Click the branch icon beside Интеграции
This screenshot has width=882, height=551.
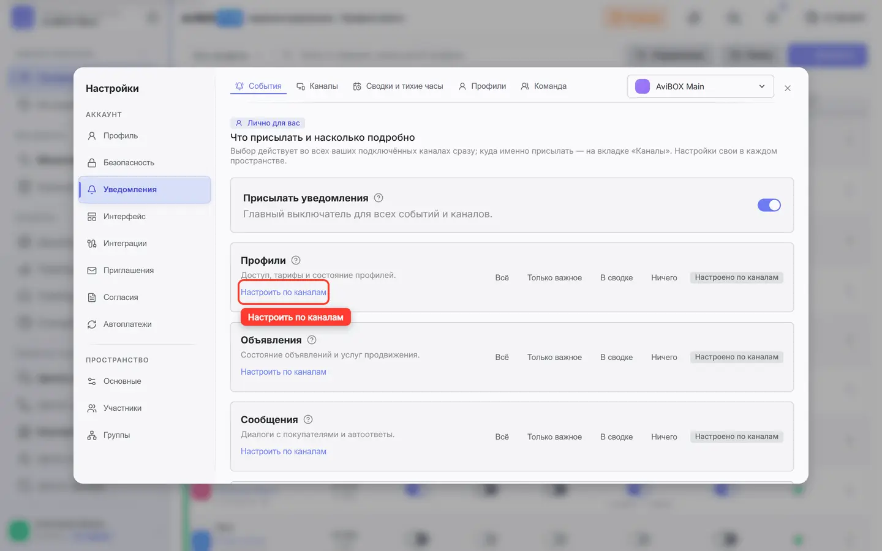click(x=92, y=244)
